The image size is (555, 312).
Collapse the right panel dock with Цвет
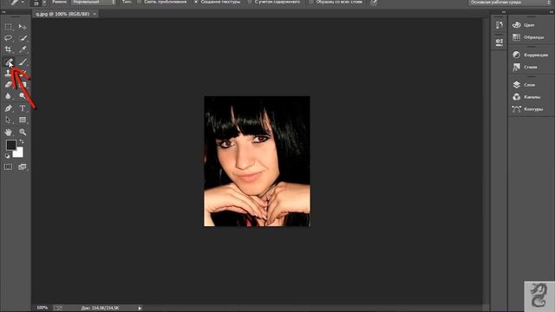coord(552,12)
